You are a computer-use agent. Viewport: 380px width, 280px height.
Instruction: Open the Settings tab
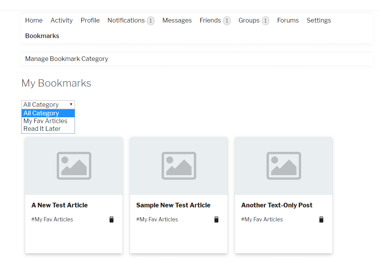[x=319, y=20]
